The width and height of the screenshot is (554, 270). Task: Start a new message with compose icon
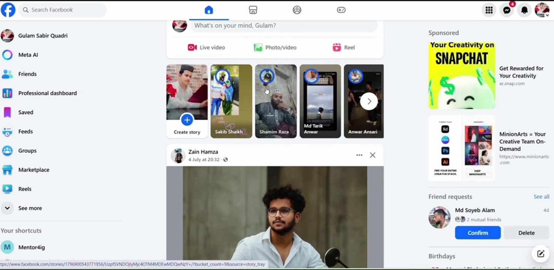(540, 254)
